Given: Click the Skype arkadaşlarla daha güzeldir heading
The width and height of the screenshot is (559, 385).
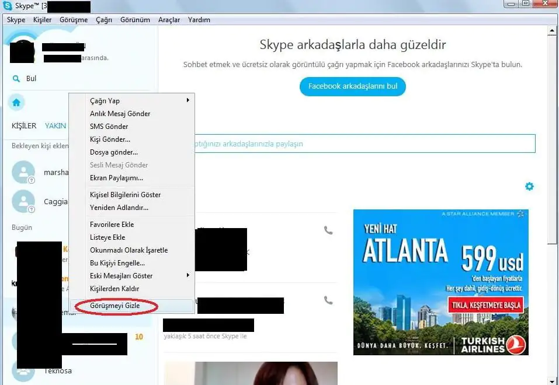Looking at the screenshot, I should [353, 45].
